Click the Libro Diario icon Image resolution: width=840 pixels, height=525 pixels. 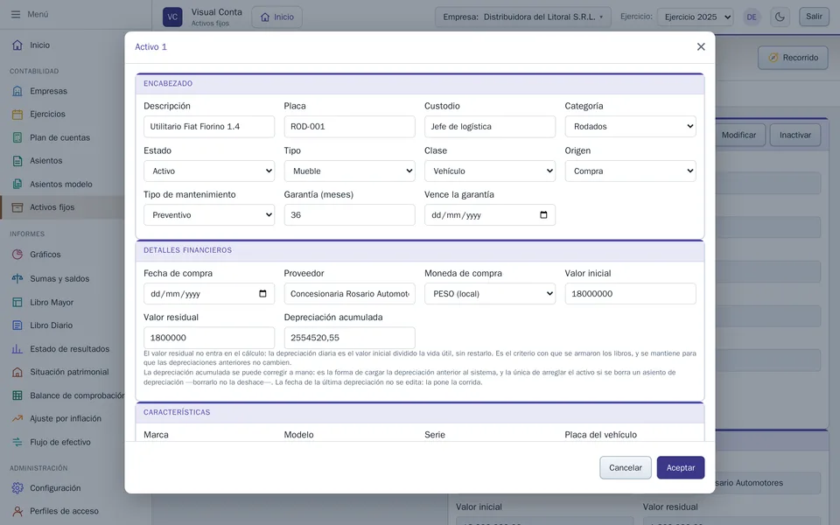pos(17,325)
